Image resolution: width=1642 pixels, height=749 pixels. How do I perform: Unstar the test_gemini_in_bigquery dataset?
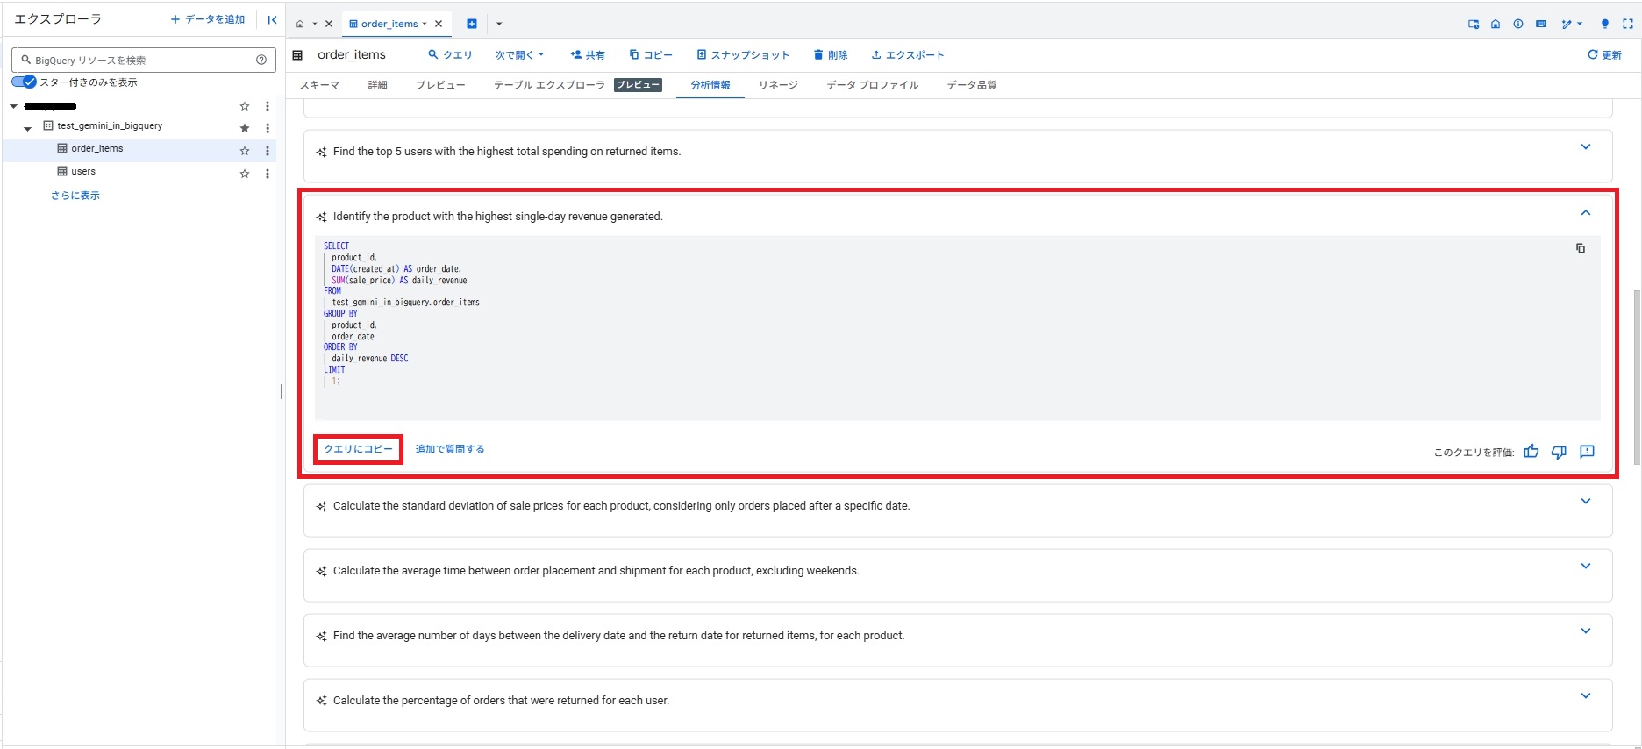point(245,128)
